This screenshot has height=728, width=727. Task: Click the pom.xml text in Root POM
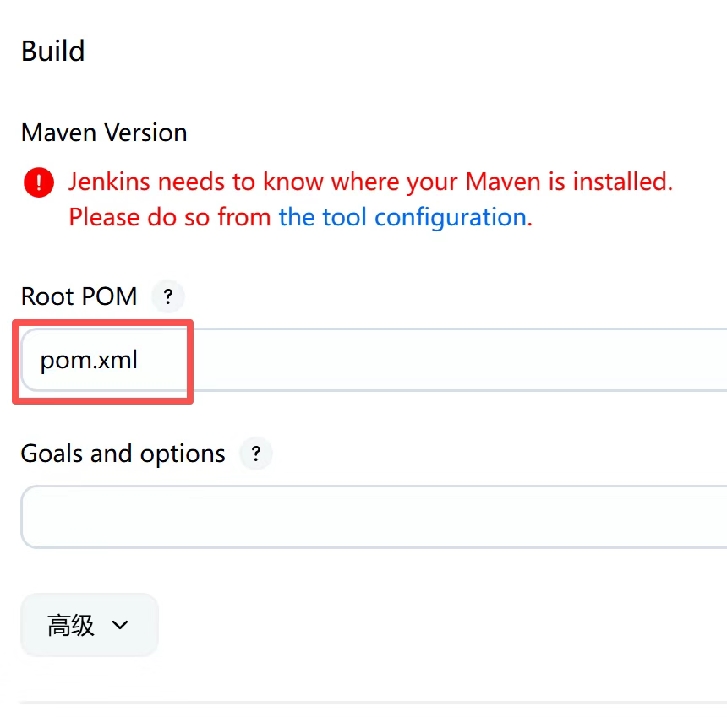pyautogui.click(x=89, y=361)
